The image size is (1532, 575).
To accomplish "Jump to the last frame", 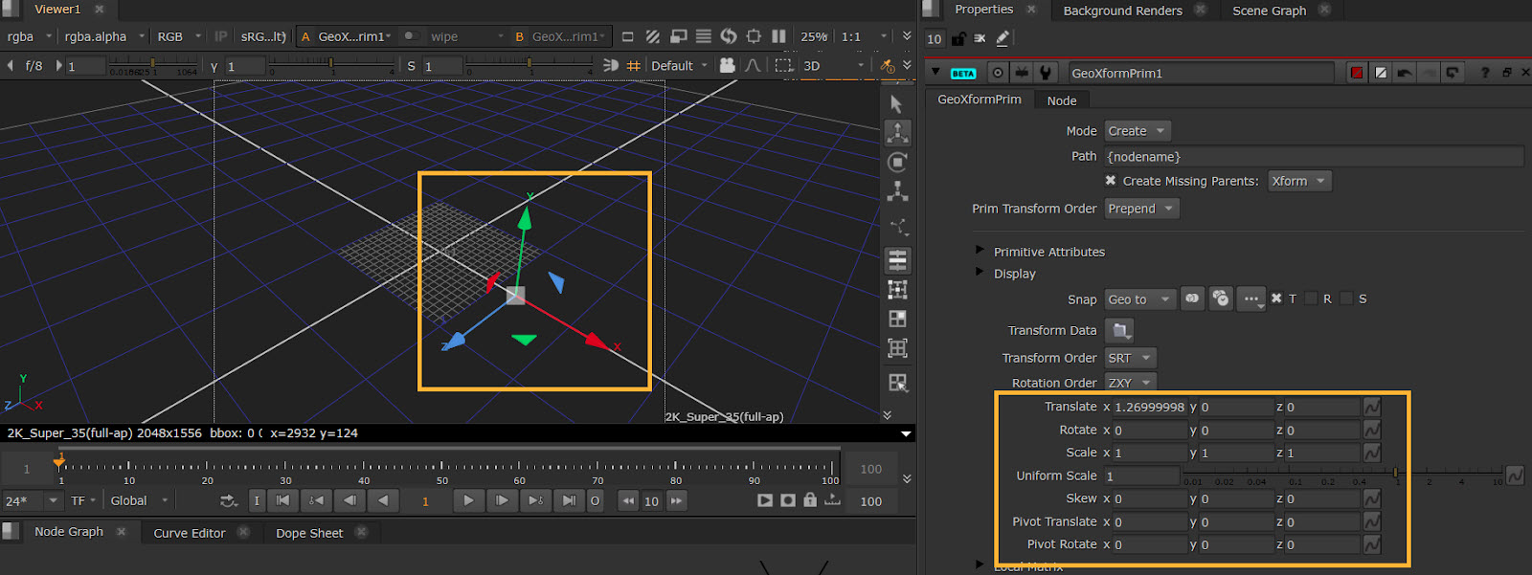I will point(569,500).
